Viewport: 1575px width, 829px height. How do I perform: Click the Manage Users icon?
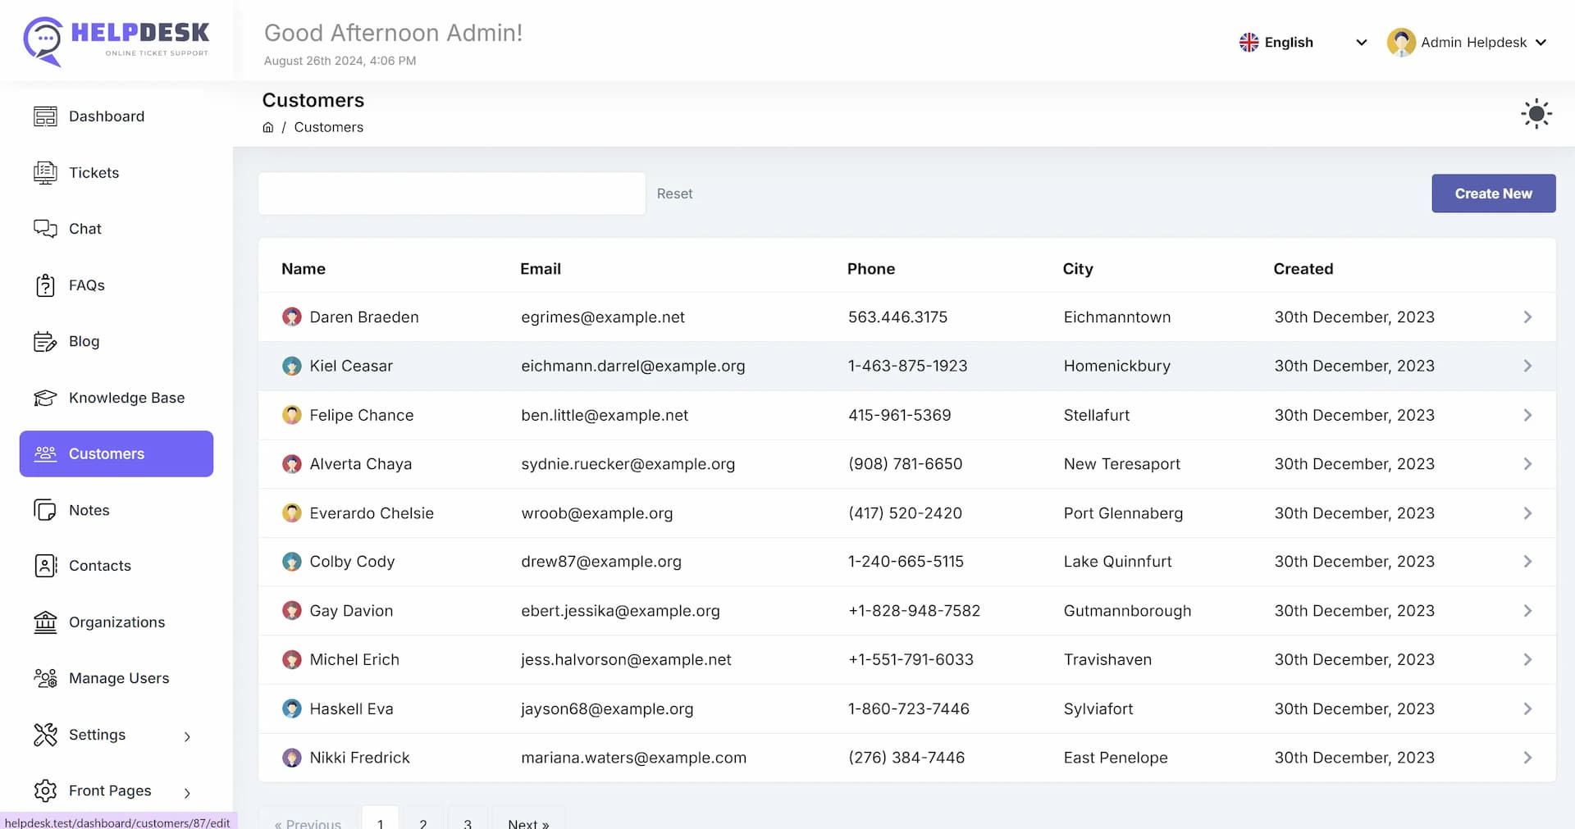pyautogui.click(x=45, y=678)
